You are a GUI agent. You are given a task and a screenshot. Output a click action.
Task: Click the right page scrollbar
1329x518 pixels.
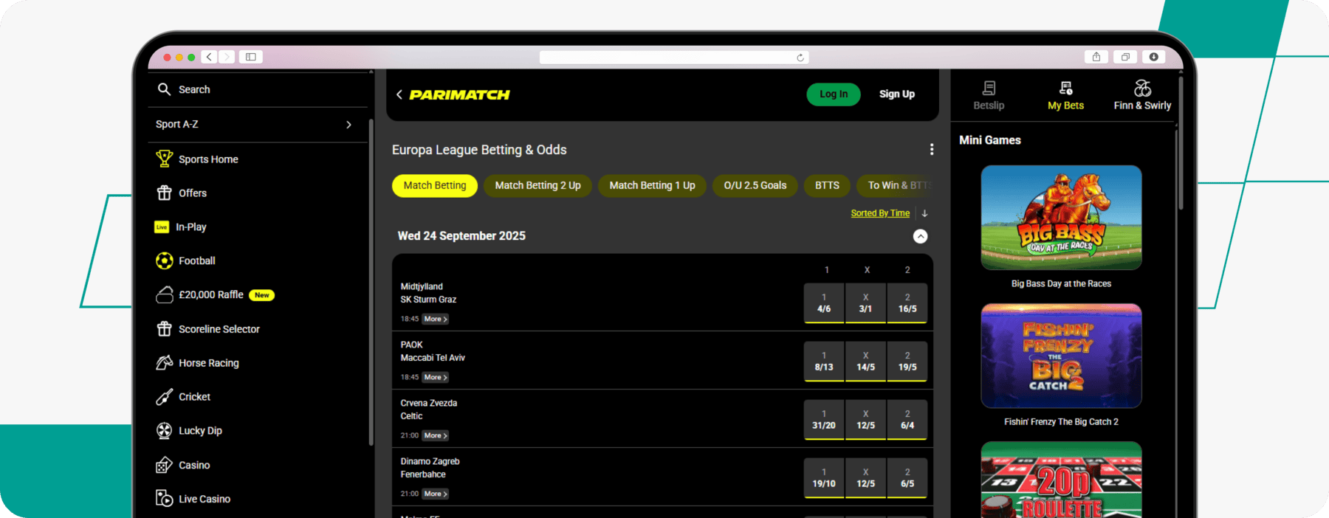click(1181, 144)
